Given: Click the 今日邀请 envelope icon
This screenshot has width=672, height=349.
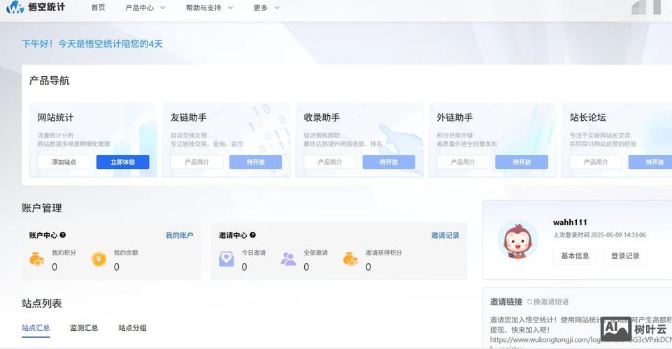Looking at the screenshot, I should pyautogui.click(x=227, y=259).
